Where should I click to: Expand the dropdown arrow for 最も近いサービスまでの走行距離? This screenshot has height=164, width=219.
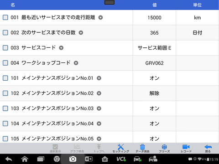click(x=100, y=18)
